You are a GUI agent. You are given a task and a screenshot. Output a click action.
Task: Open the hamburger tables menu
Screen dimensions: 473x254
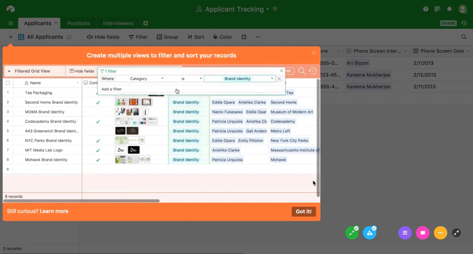tap(11, 23)
